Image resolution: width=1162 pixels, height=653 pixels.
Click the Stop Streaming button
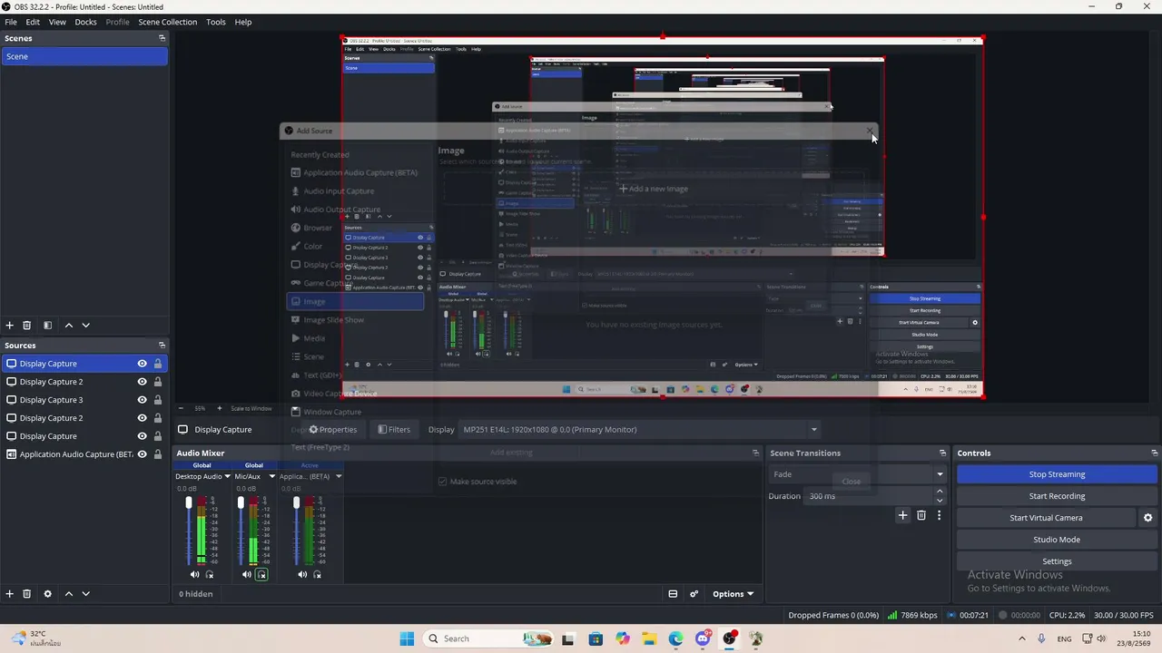[x=1057, y=474]
